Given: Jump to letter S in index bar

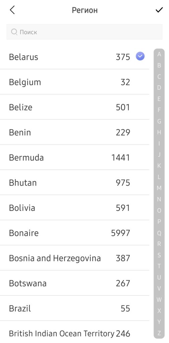Looking at the screenshot, I should 159,255.
